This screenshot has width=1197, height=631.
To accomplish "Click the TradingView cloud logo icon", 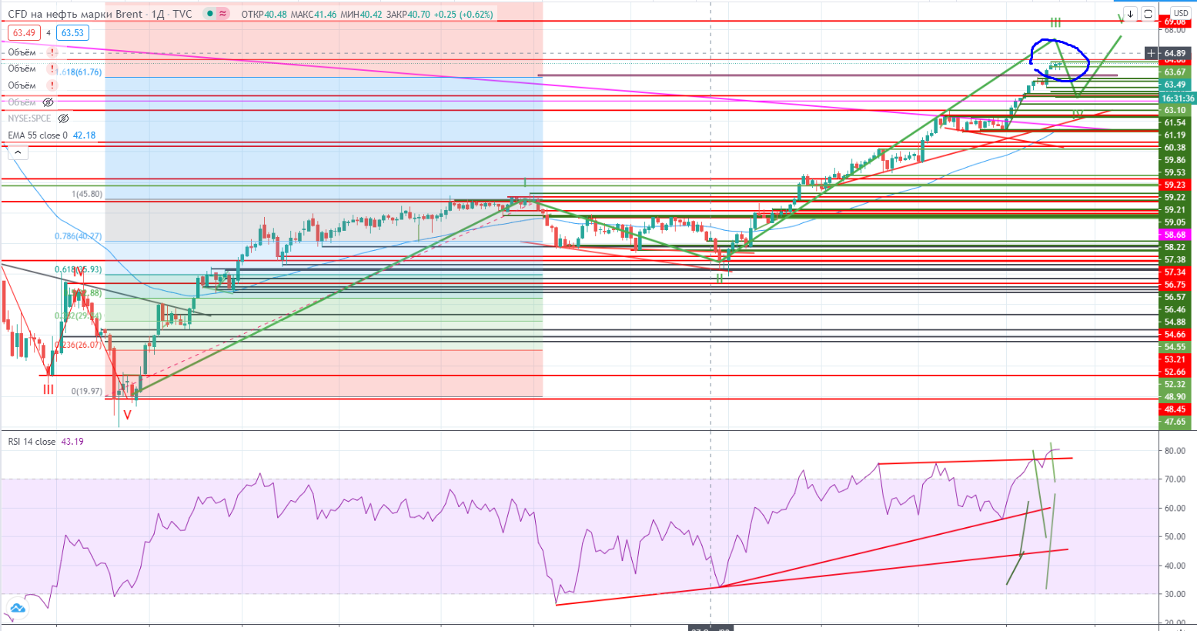I will click(16, 608).
